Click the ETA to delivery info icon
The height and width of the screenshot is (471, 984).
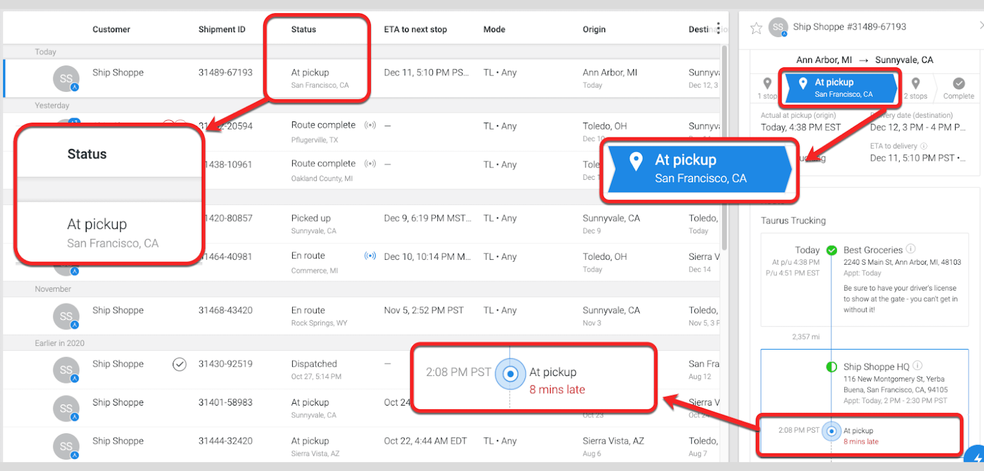[x=924, y=146]
